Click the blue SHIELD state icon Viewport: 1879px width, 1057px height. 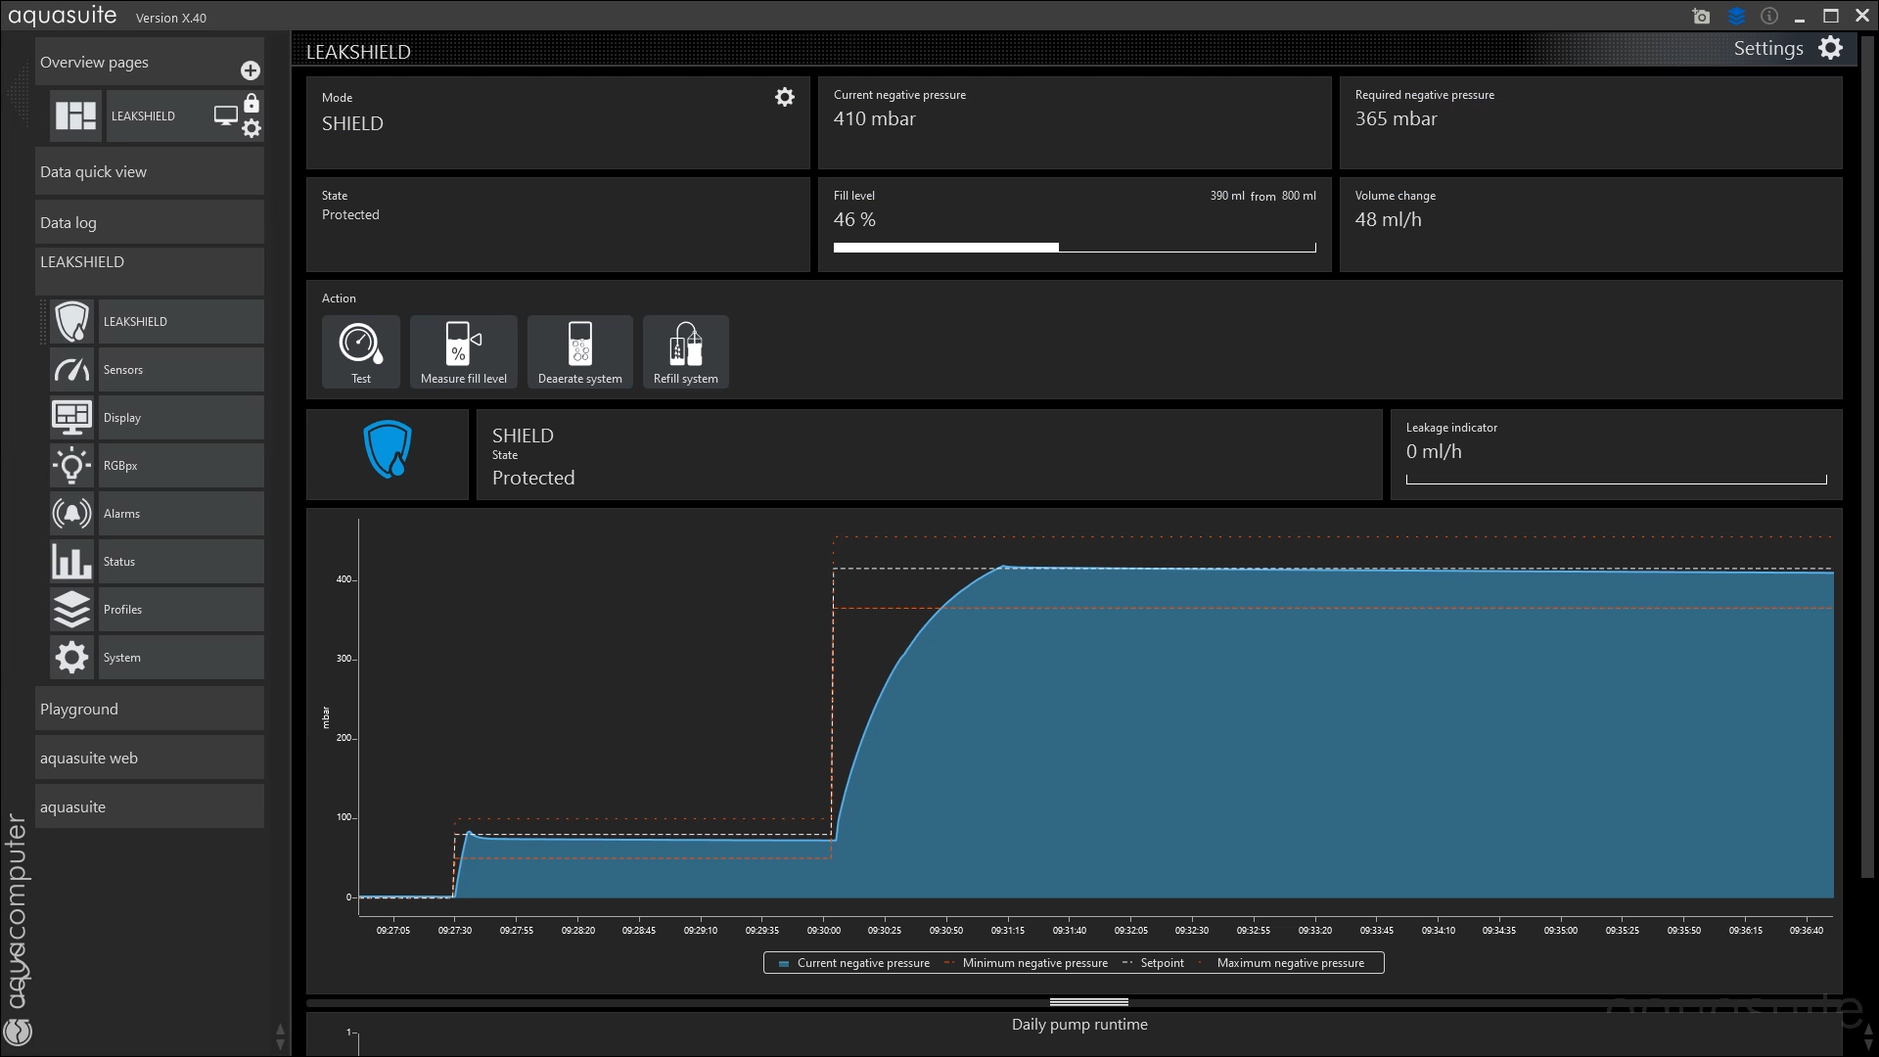[388, 449]
